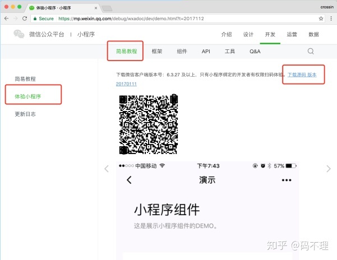Viewport: 337px width, 260px height.
Task: Bookmark page with star icon
Action: [321, 18]
